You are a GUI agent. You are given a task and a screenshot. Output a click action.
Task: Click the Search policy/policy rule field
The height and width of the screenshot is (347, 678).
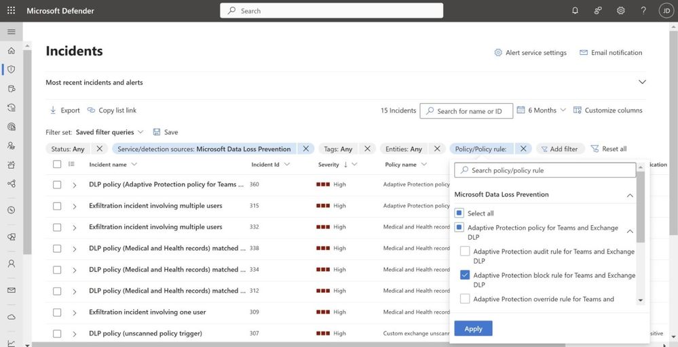[x=545, y=170]
